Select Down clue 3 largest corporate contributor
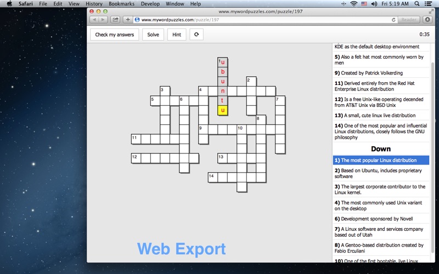Image resolution: width=439 pixels, height=274 pixels. coord(381,189)
